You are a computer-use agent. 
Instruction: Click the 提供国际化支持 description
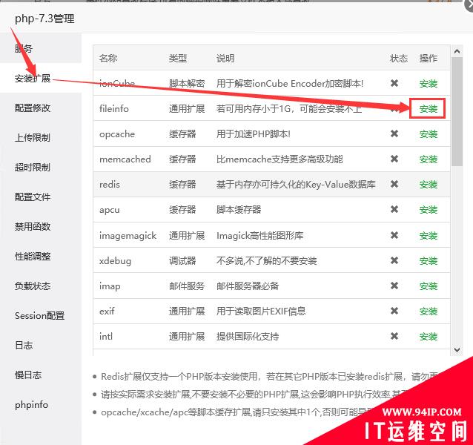click(248, 337)
